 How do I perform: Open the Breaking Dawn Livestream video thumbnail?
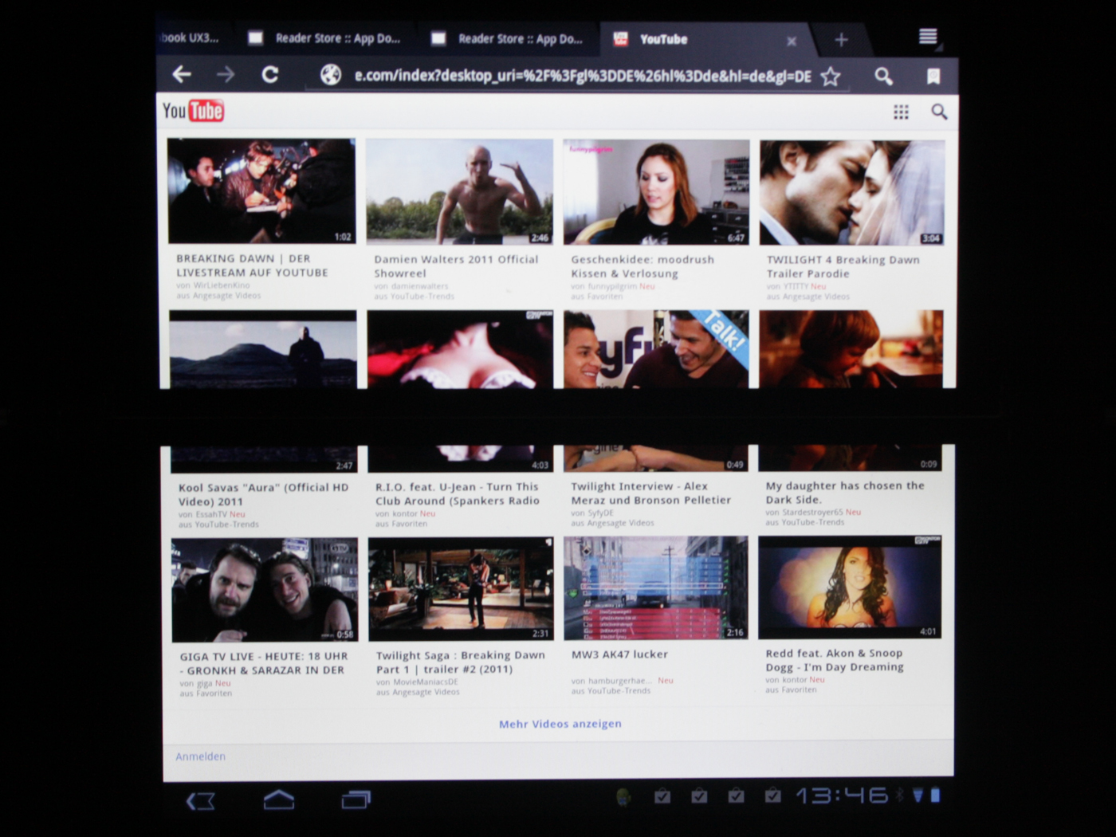pos(261,191)
